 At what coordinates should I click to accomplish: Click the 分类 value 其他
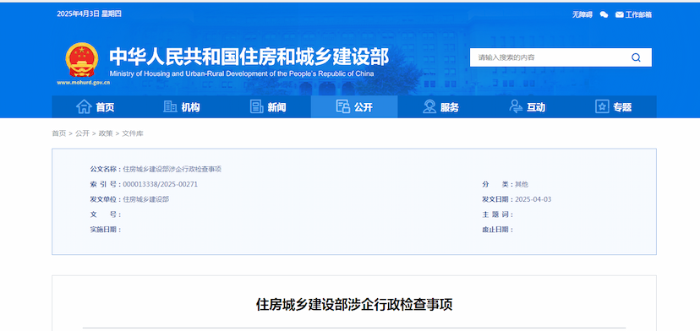point(522,184)
